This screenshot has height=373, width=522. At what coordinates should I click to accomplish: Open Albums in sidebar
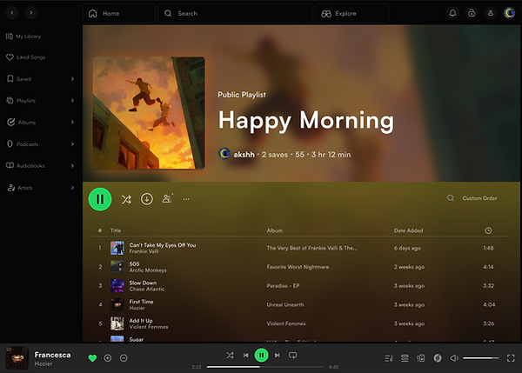[21, 122]
